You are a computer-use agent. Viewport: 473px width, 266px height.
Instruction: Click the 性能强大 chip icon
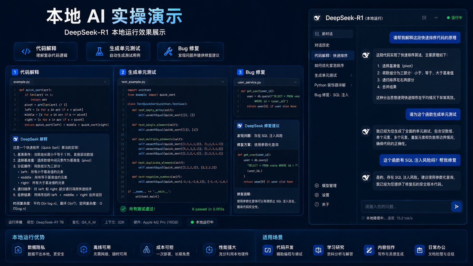(x=209, y=250)
